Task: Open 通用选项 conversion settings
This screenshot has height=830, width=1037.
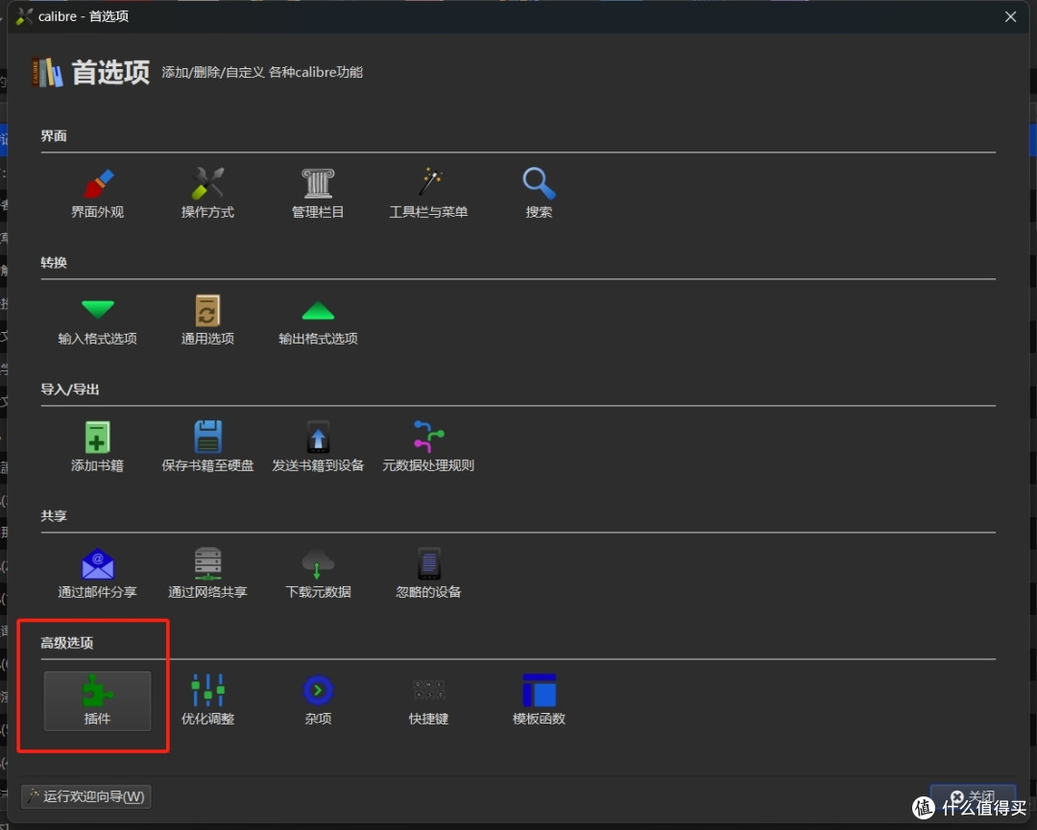Action: (x=207, y=320)
